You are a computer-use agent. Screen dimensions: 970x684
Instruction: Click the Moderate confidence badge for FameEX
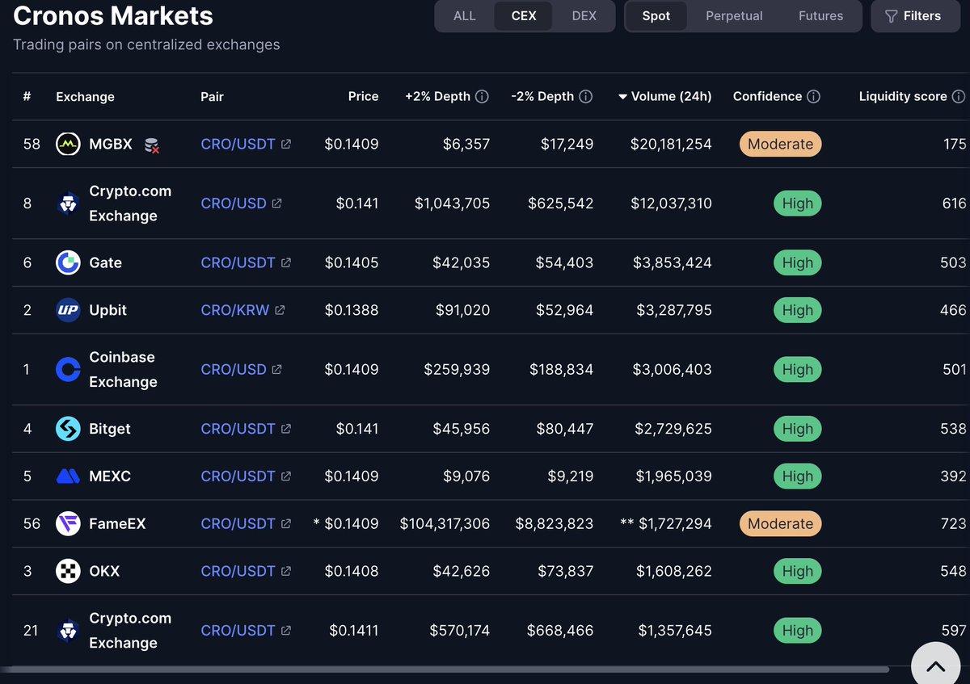pos(780,523)
